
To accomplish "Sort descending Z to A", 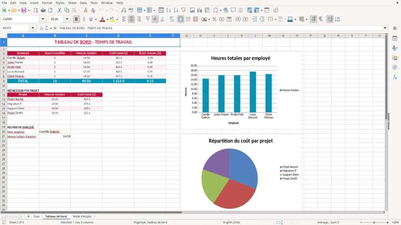I will coord(176,10).
